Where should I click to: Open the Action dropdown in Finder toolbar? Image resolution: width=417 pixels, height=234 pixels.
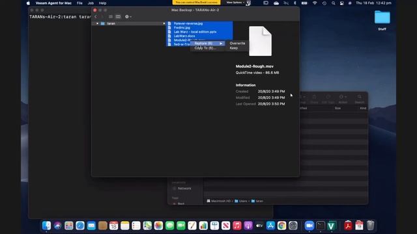pyautogui.click(x=343, y=99)
